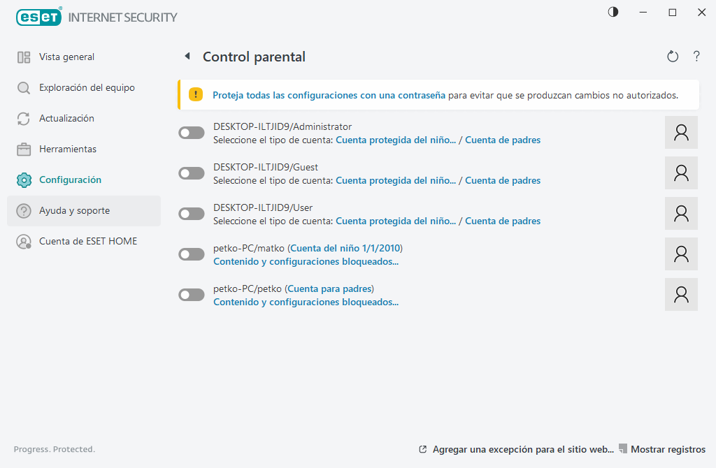Click the user avatar icon for DESKTOP-ILTJID9/Guest
This screenshot has width=716, height=468.
coord(681,173)
